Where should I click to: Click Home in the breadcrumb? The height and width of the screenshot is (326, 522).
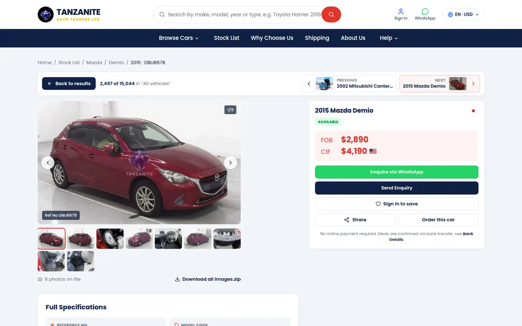coord(45,63)
